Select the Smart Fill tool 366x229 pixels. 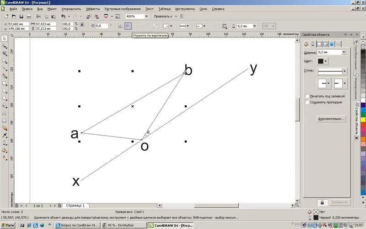[x=5, y=76]
